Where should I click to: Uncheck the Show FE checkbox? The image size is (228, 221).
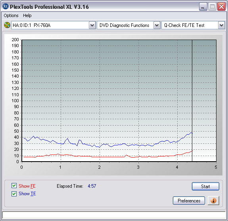[x=14, y=186]
